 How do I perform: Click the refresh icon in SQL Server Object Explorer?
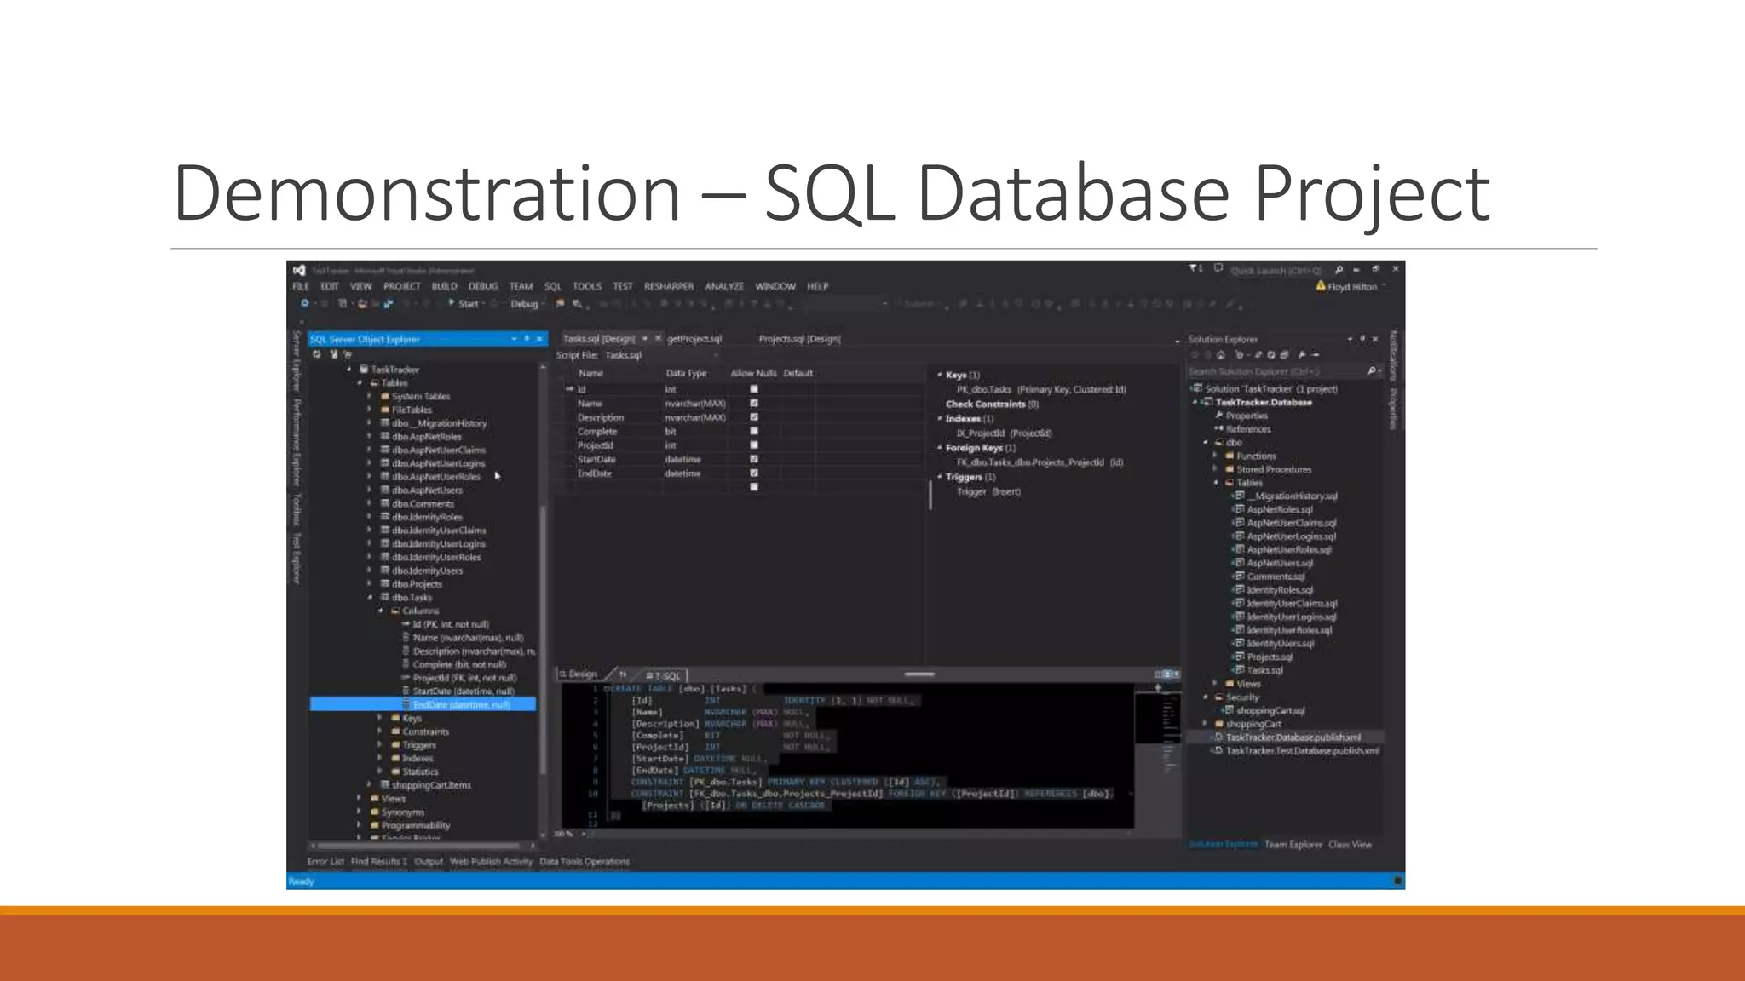point(317,354)
